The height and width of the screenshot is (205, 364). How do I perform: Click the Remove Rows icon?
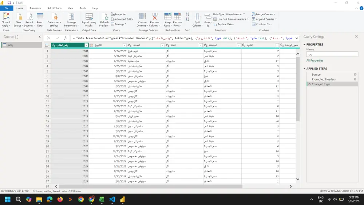coord(178,17)
